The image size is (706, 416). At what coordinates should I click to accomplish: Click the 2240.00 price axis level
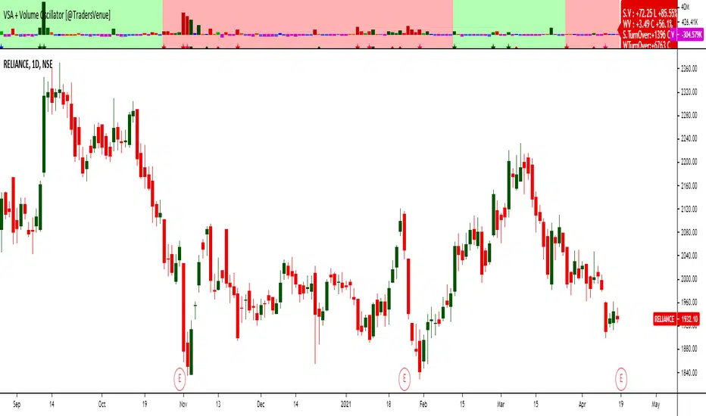(x=689, y=138)
